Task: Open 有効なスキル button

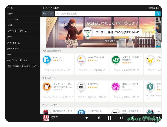Action: 154,8
